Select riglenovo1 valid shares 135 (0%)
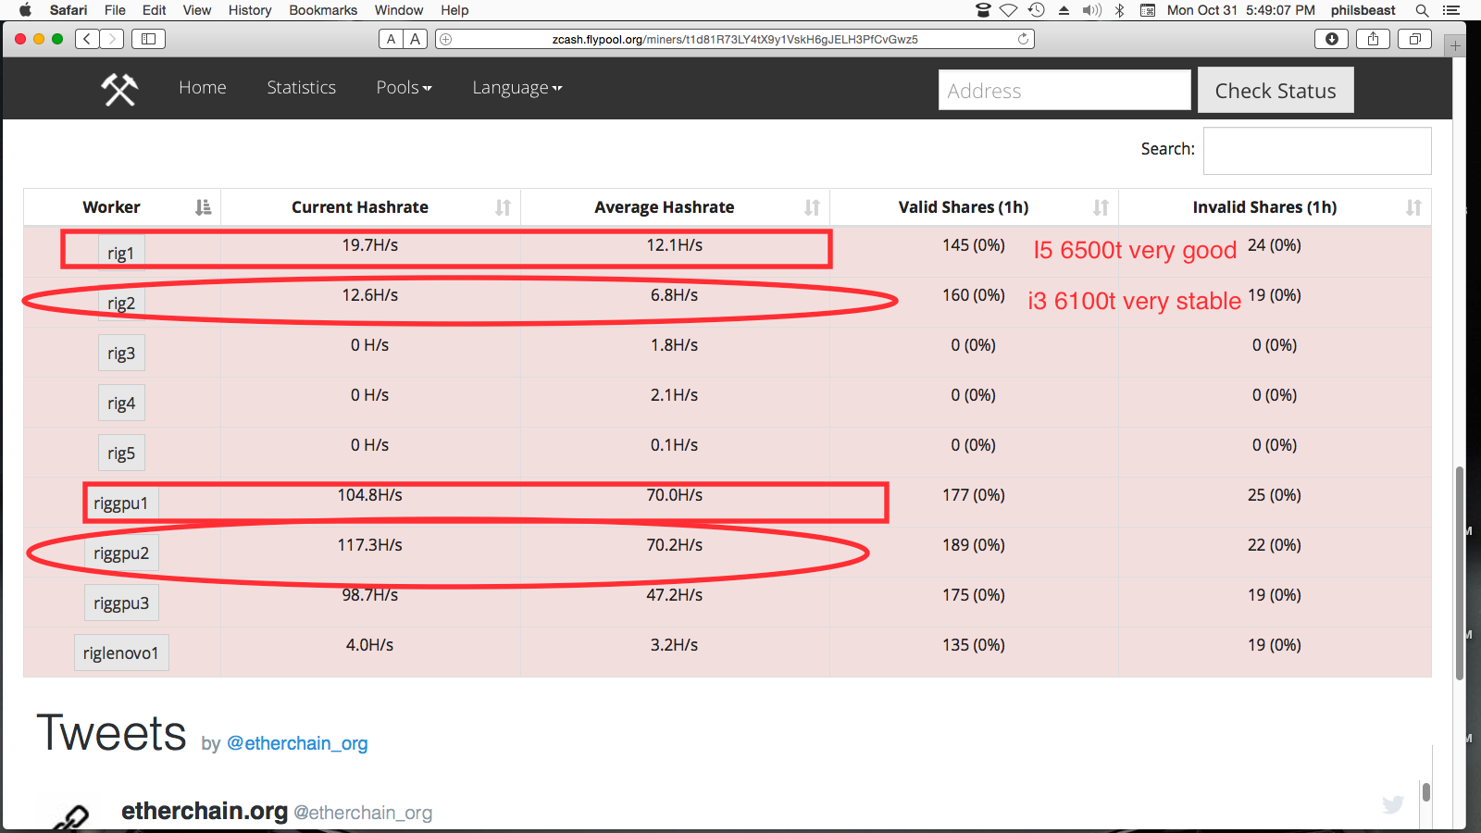The height and width of the screenshot is (833, 1481). click(x=974, y=645)
